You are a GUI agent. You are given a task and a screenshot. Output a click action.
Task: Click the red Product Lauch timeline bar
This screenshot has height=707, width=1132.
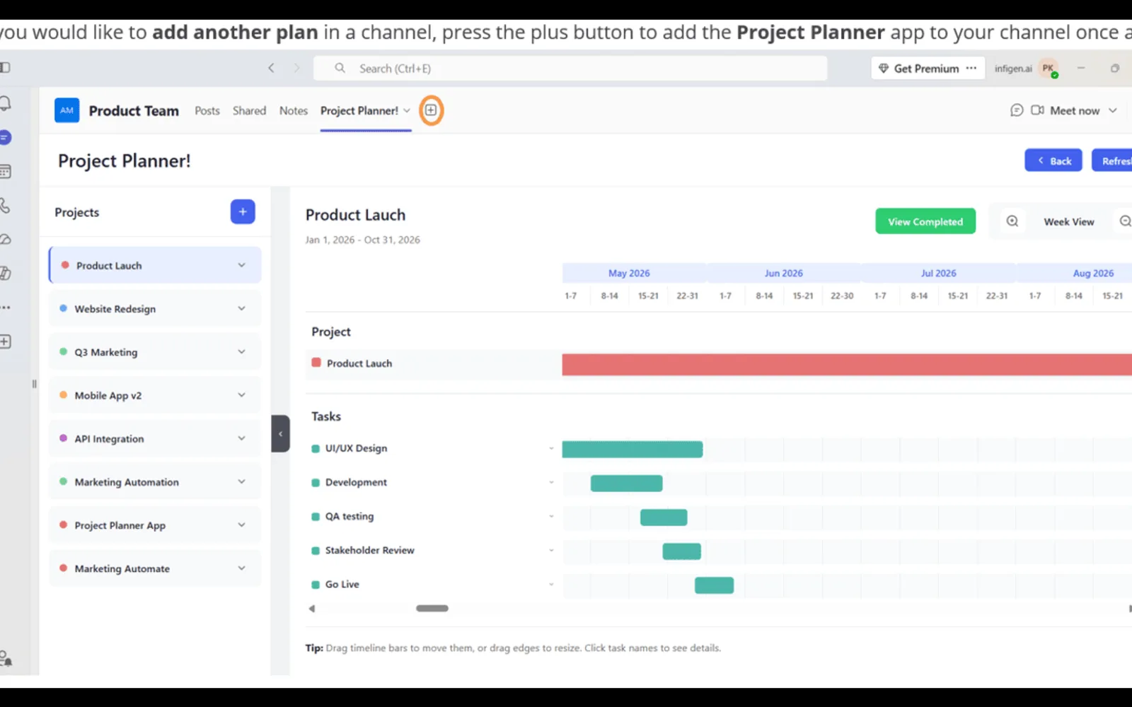tap(847, 365)
